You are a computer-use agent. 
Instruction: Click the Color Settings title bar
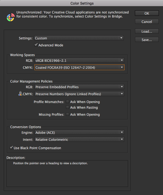click(x=81, y=3)
